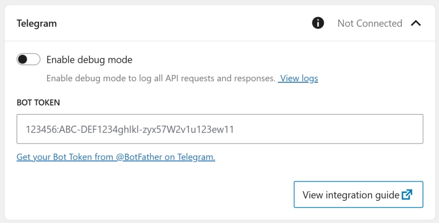Click the BOT TOKEN field label

tap(38, 102)
